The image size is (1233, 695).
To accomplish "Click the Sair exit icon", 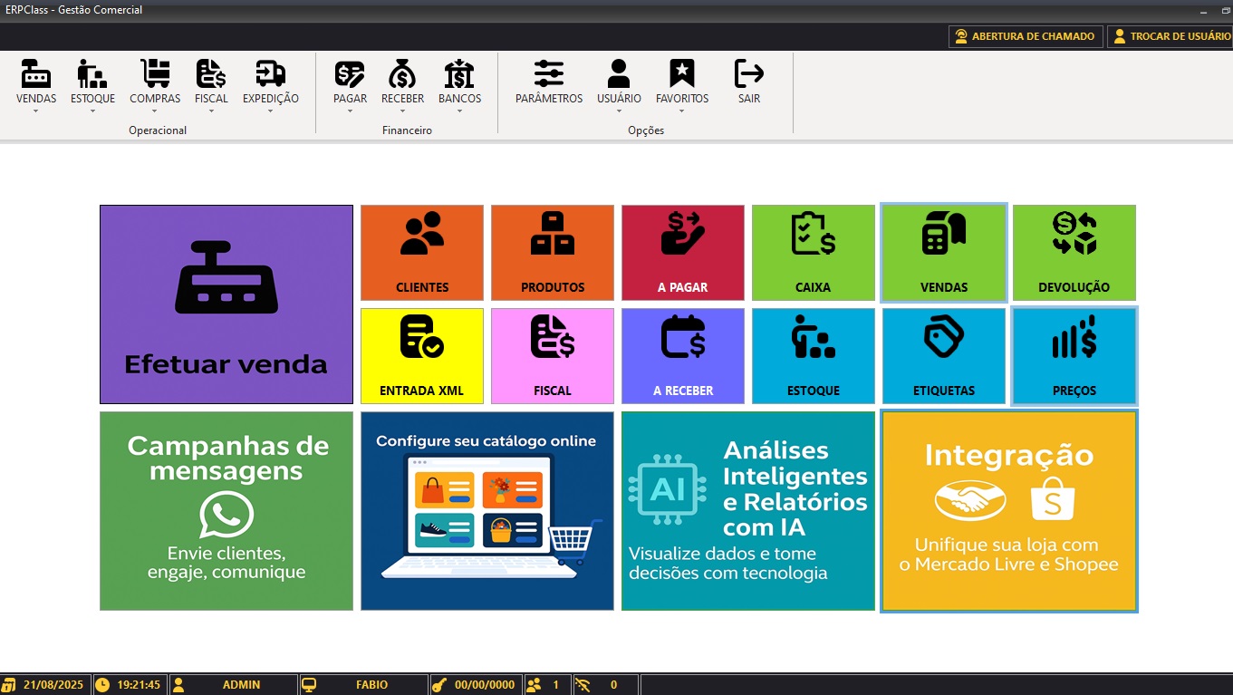I will (x=749, y=73).
